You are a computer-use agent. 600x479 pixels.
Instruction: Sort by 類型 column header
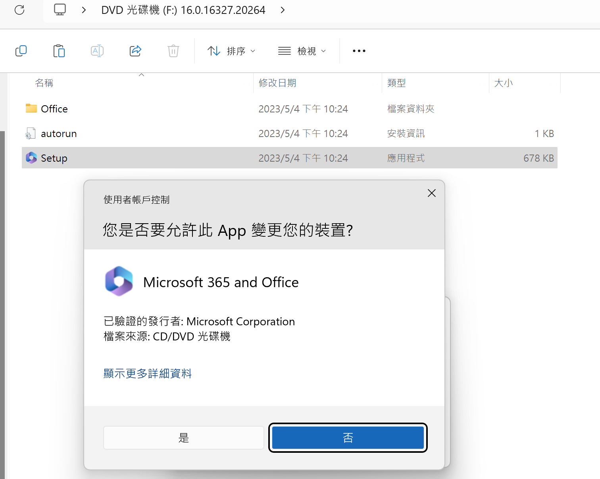pyautogui.click(x=396, y=83)
